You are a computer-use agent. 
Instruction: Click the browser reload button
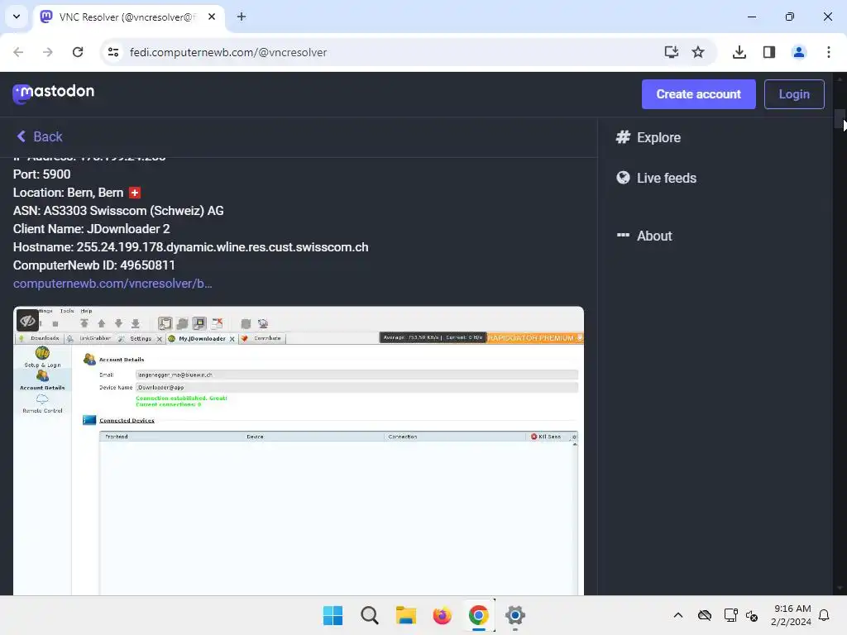78,52
